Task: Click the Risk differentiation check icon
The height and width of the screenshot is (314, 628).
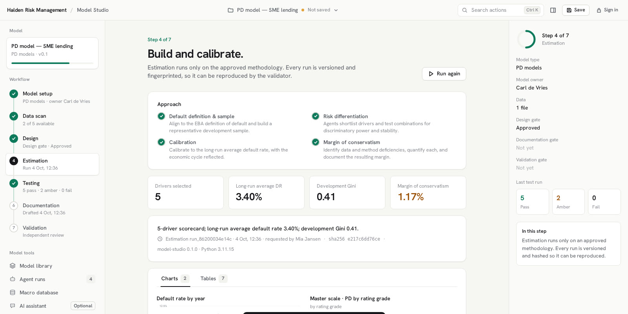Action: [x=316, y=116]
